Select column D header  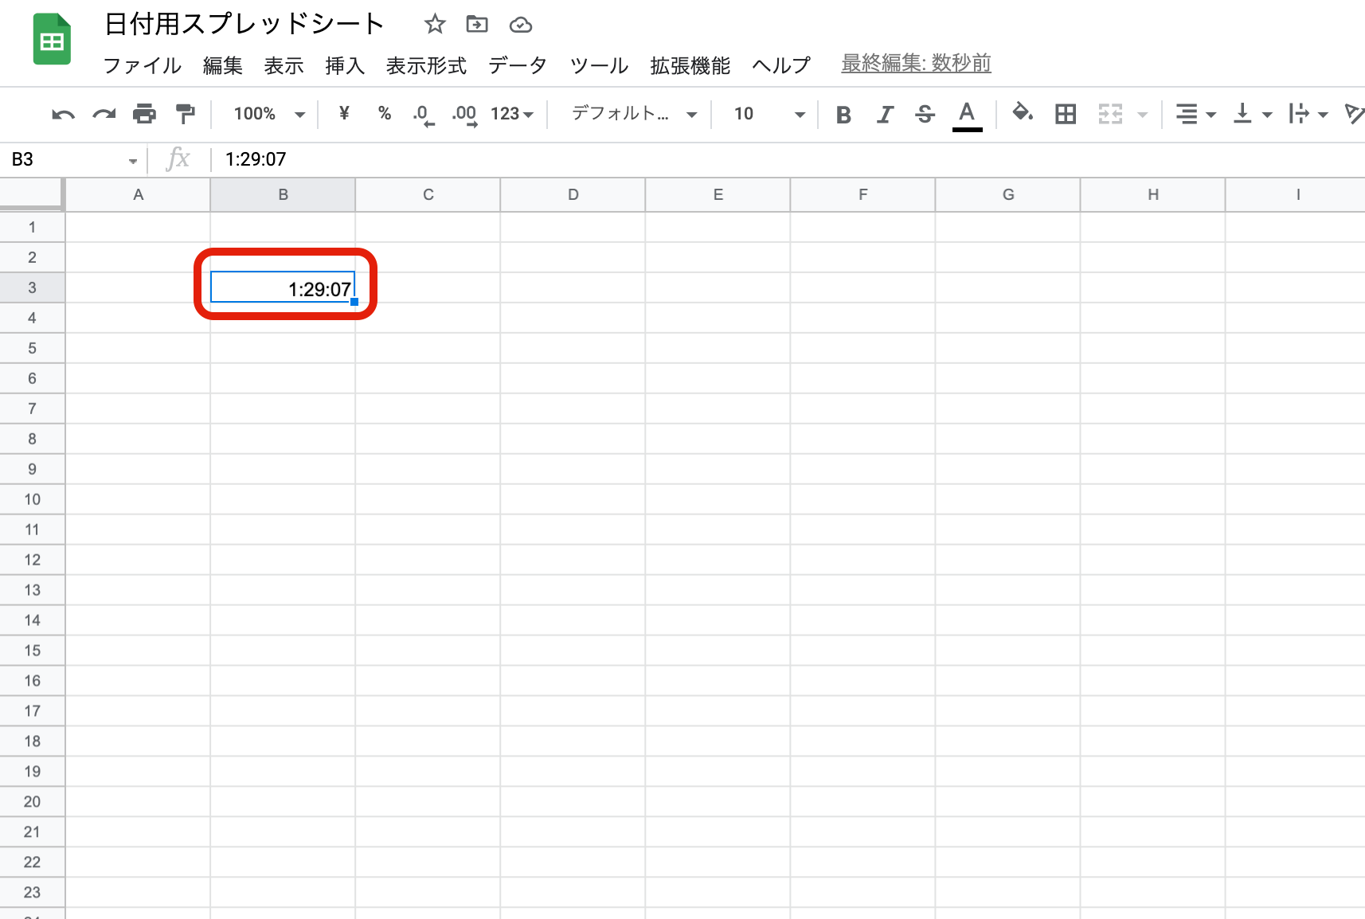point(573,195)
